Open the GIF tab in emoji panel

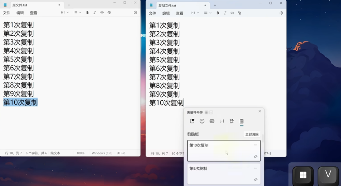coord(212,121)
